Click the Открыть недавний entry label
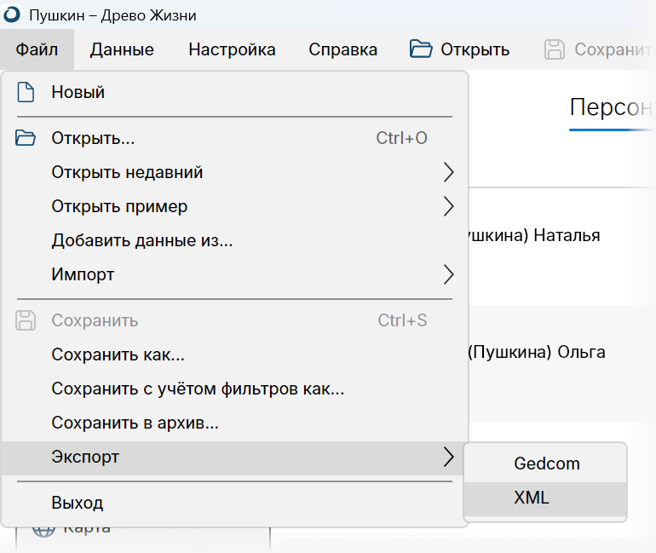656x553 pixels. (x=127, y=172)
